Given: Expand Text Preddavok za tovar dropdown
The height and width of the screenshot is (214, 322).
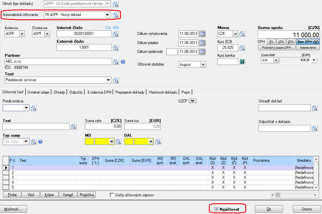Looking at the screenshot, I should 108,80.
